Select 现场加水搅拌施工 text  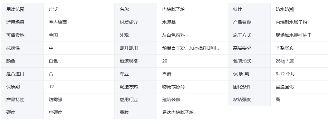click(294, 35)
